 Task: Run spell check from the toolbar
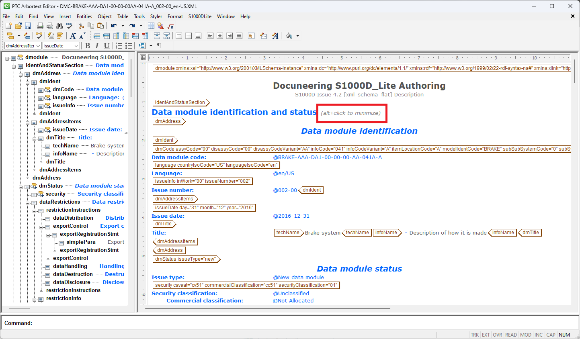tap(69, 26)
